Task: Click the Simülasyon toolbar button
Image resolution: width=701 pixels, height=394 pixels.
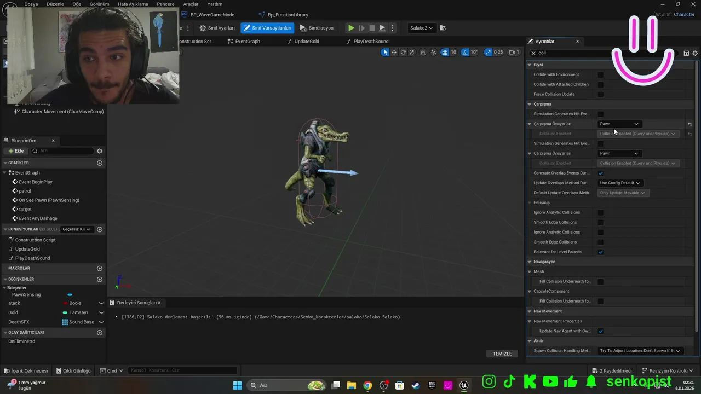Action: (x=317, y=28)
